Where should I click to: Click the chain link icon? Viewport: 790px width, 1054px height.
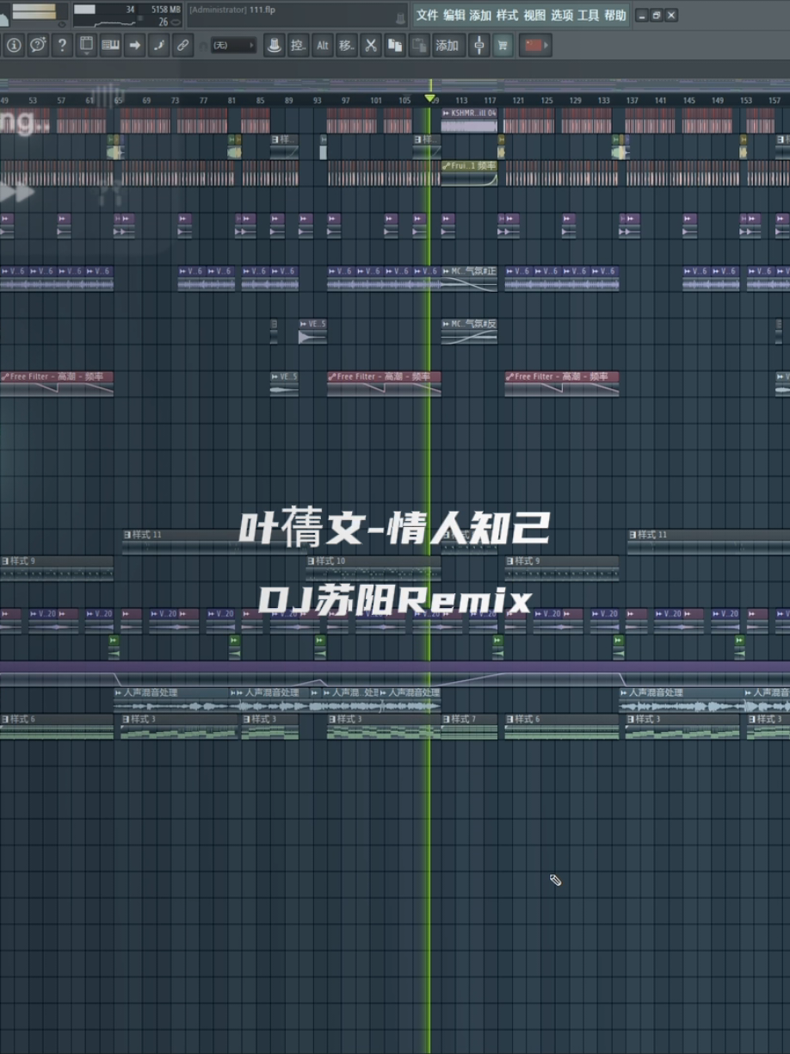(x=182, y=46)
